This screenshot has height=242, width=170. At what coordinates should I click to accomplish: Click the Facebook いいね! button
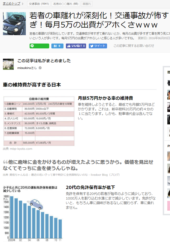click(76, 46)
